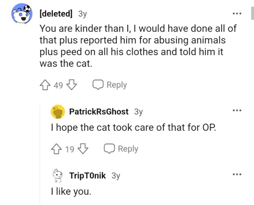The image size is (254, 205).
Task: Click the 3y timestamp on PatrickRsGhost's comment
Action: coord(138,112)
